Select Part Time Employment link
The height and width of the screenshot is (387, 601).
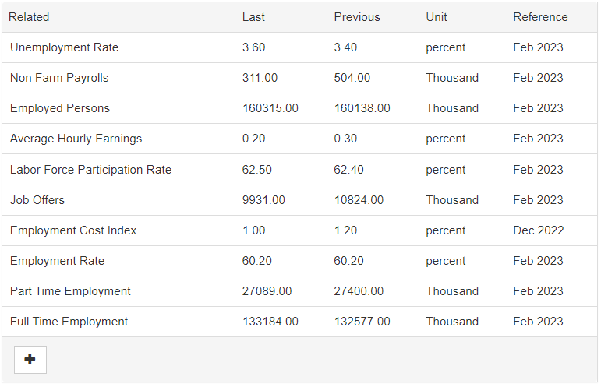pos(70,291)
